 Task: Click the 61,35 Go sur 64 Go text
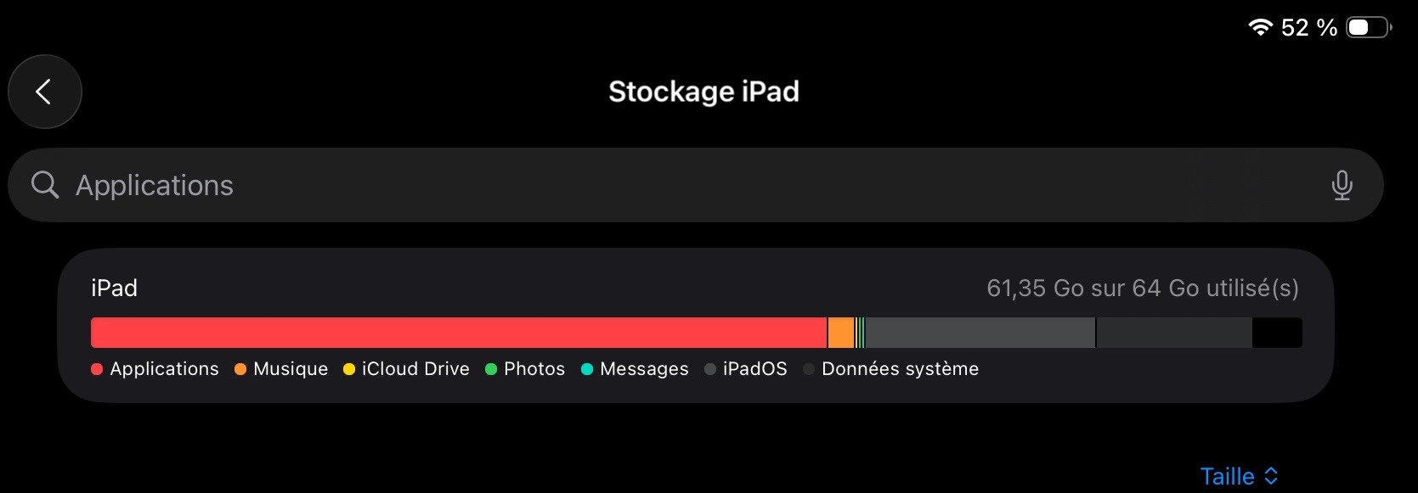[1142, 289]
